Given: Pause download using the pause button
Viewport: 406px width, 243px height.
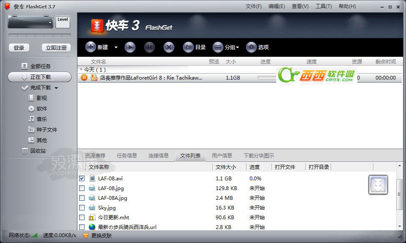Looking at the screenshot, I should [x=149, y=47].
